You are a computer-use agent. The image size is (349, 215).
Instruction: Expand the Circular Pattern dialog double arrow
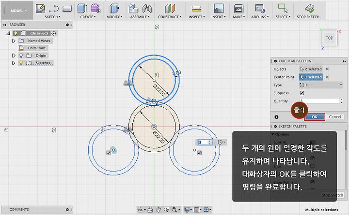[x=345, y=61]
